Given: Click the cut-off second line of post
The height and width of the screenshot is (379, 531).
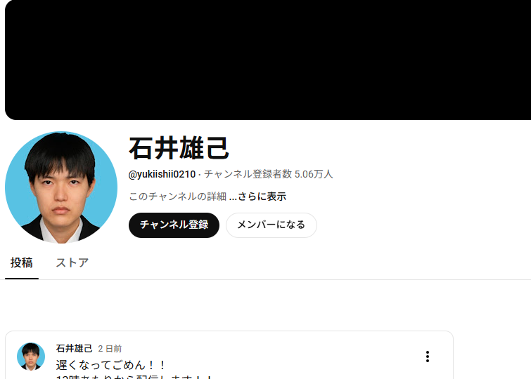Looking at the screenshot, I should 134,377.
